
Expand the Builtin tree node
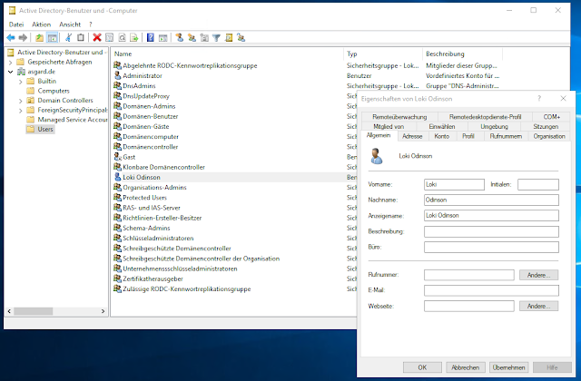coord(21,82)
